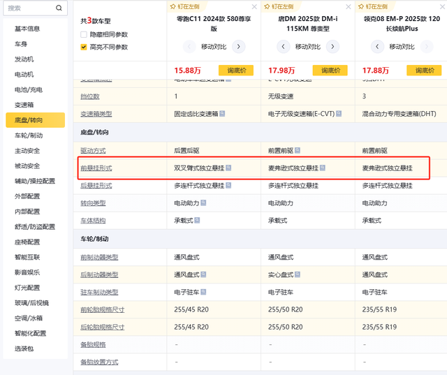Jump to 内部配置 section

click(x=27, y=212)
